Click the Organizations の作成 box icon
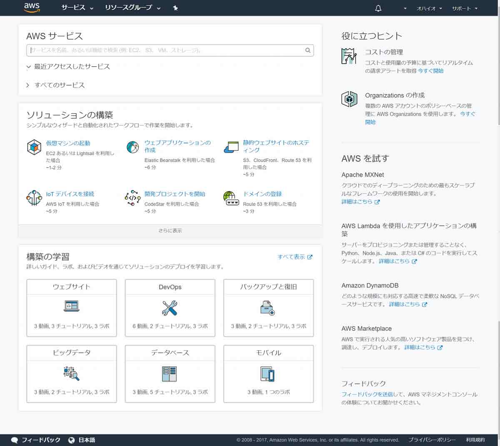Viewport: 500px width, 446px height. pos(349,99)
